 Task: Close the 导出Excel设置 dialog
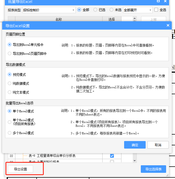coord(168,25)
